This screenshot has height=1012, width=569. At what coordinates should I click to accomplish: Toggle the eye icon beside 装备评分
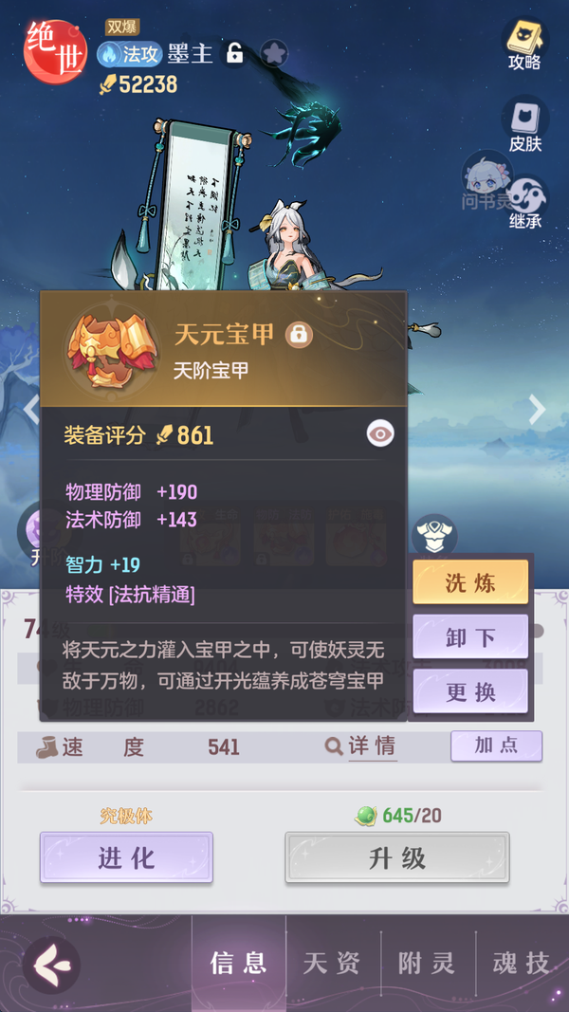point(380,434)
